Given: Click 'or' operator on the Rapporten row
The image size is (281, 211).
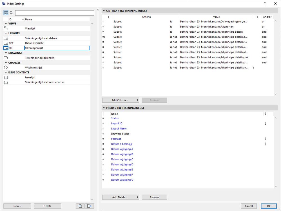Looking at the screenshot, I should tap(263, 26).
